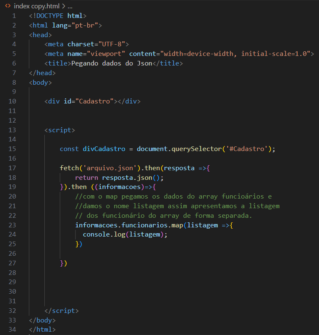Click the 'resposta' parameter on line 17
Image resolution: width=319 pixels, height=335 pixels.
179,168
